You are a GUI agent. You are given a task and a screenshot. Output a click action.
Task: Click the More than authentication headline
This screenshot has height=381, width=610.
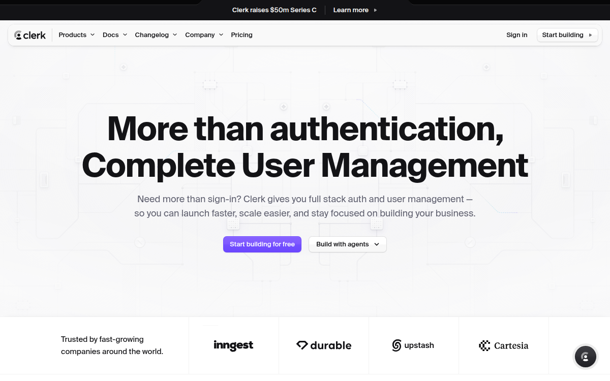click(305, 129)
